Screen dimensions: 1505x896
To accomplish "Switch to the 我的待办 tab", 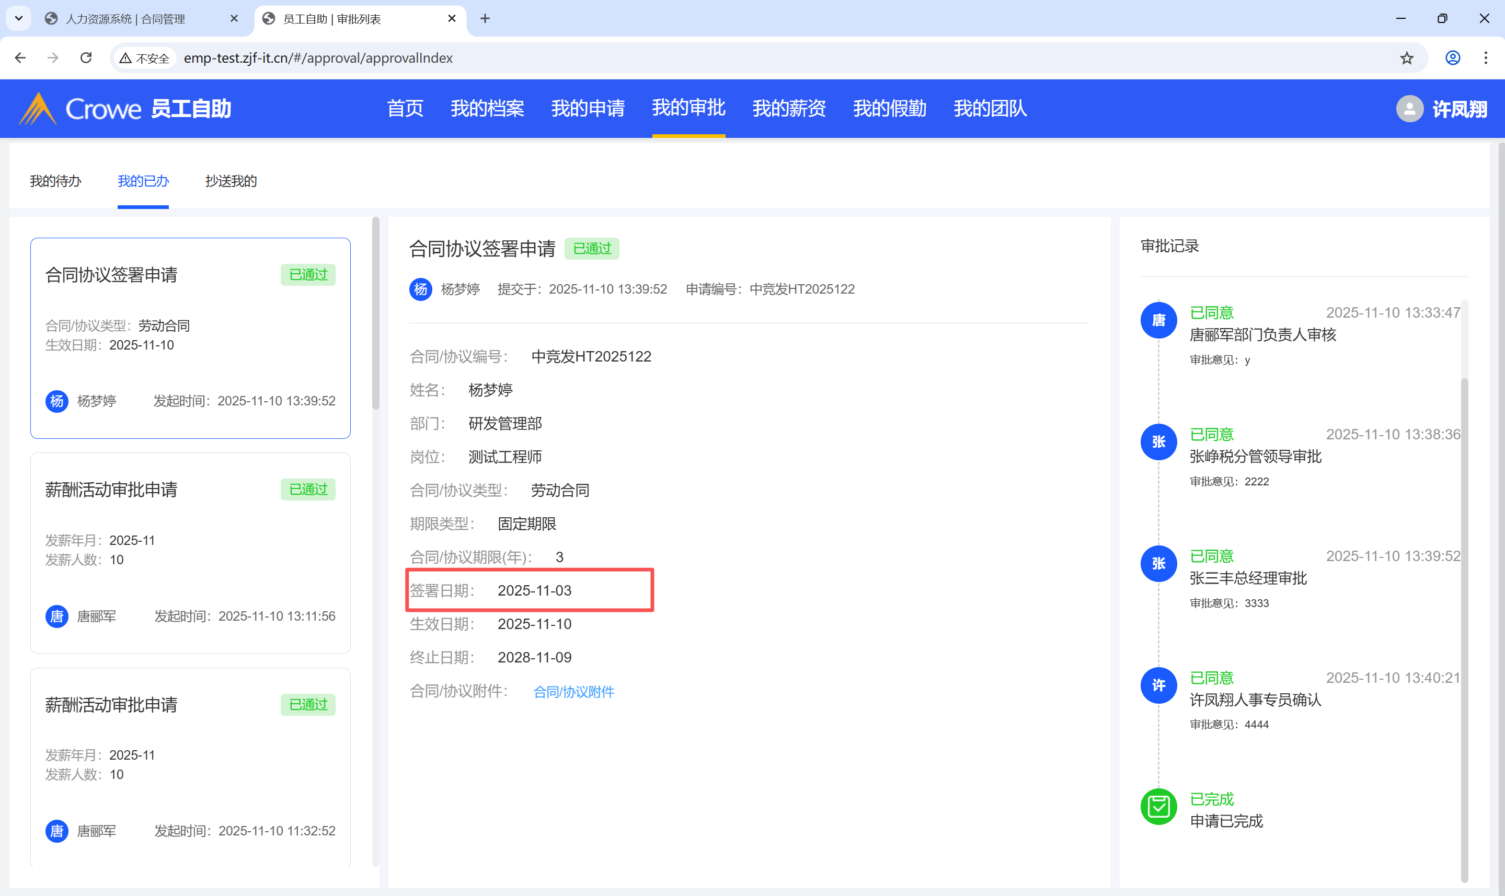I will (55, 181).
